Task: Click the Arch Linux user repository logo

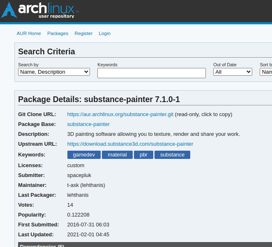Action: 40,10
